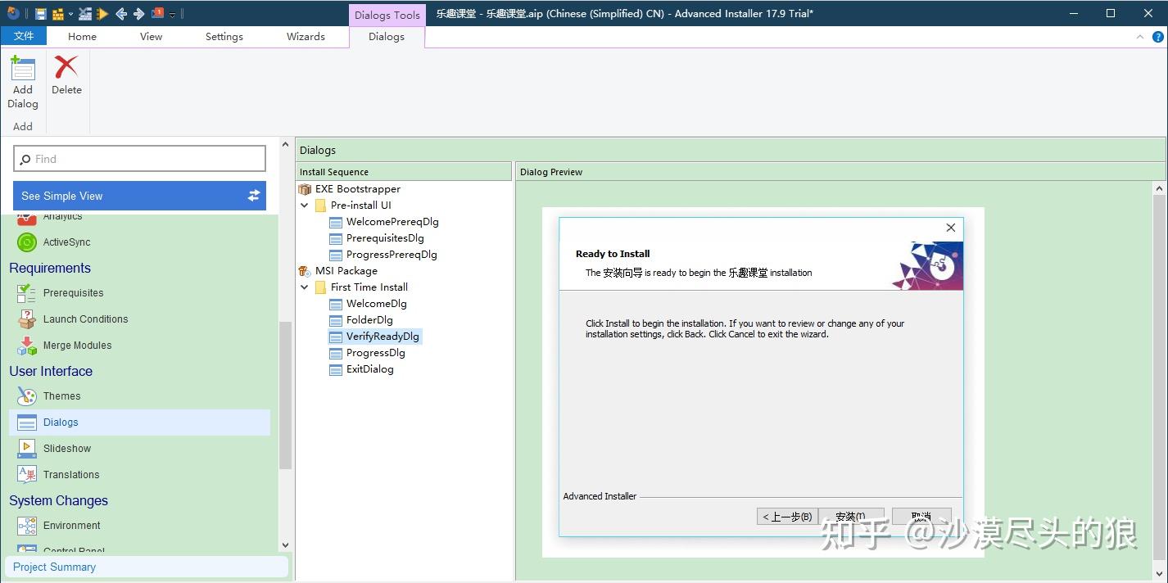Image resolution: width=1168 pixels, height=583 pixels.
Task: Open Slideshow page in sidebar
Action: [67, 449]
